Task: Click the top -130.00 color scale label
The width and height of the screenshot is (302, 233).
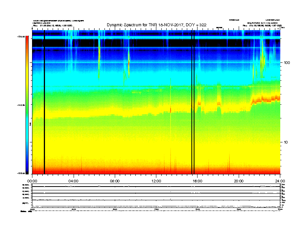Action: click(21, 36)
